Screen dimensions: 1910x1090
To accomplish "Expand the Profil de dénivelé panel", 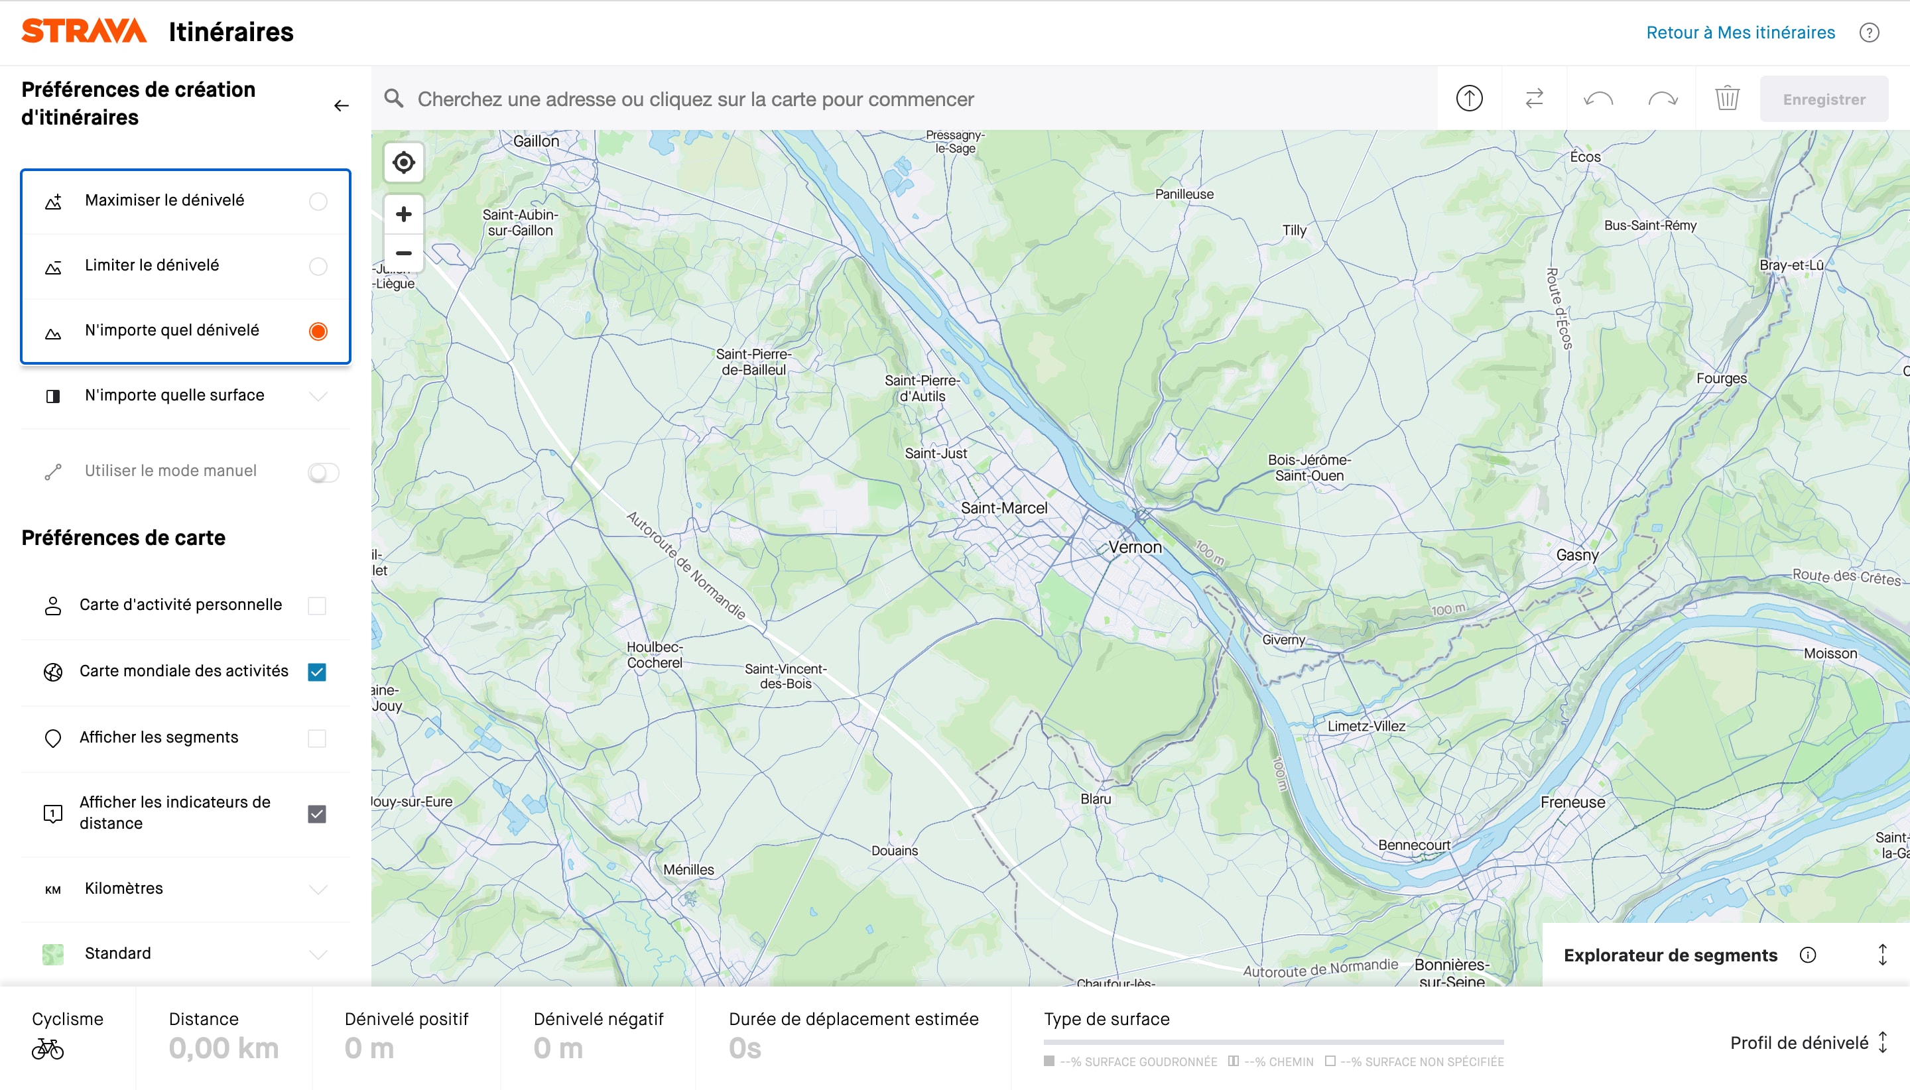I will pos(1882,1043).
